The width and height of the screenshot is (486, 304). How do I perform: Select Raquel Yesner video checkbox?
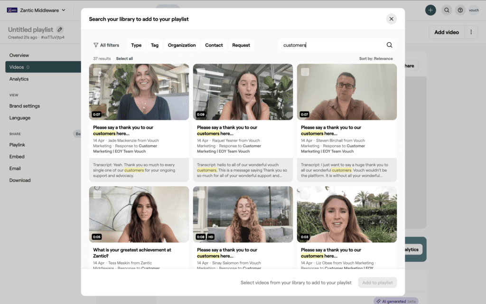pos(201,72)
